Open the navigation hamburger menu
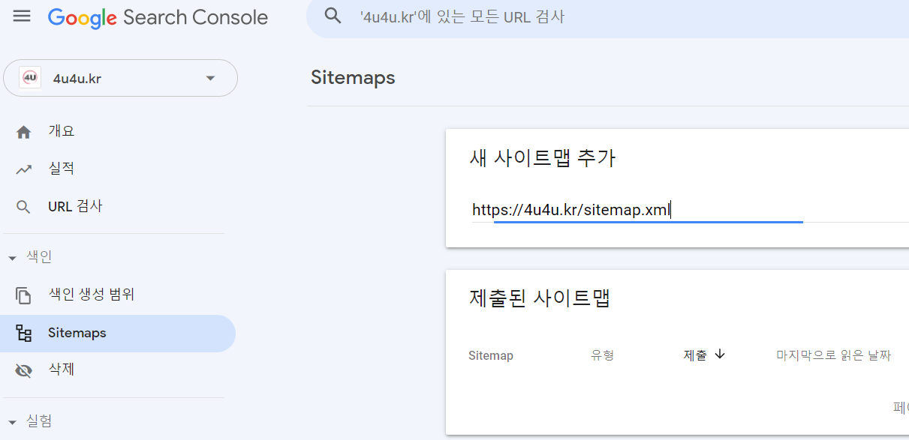 [x=22, y=16]
